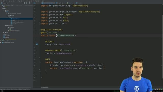Click EntriesResource breadcrumb below editor

(x=44, y=87)
